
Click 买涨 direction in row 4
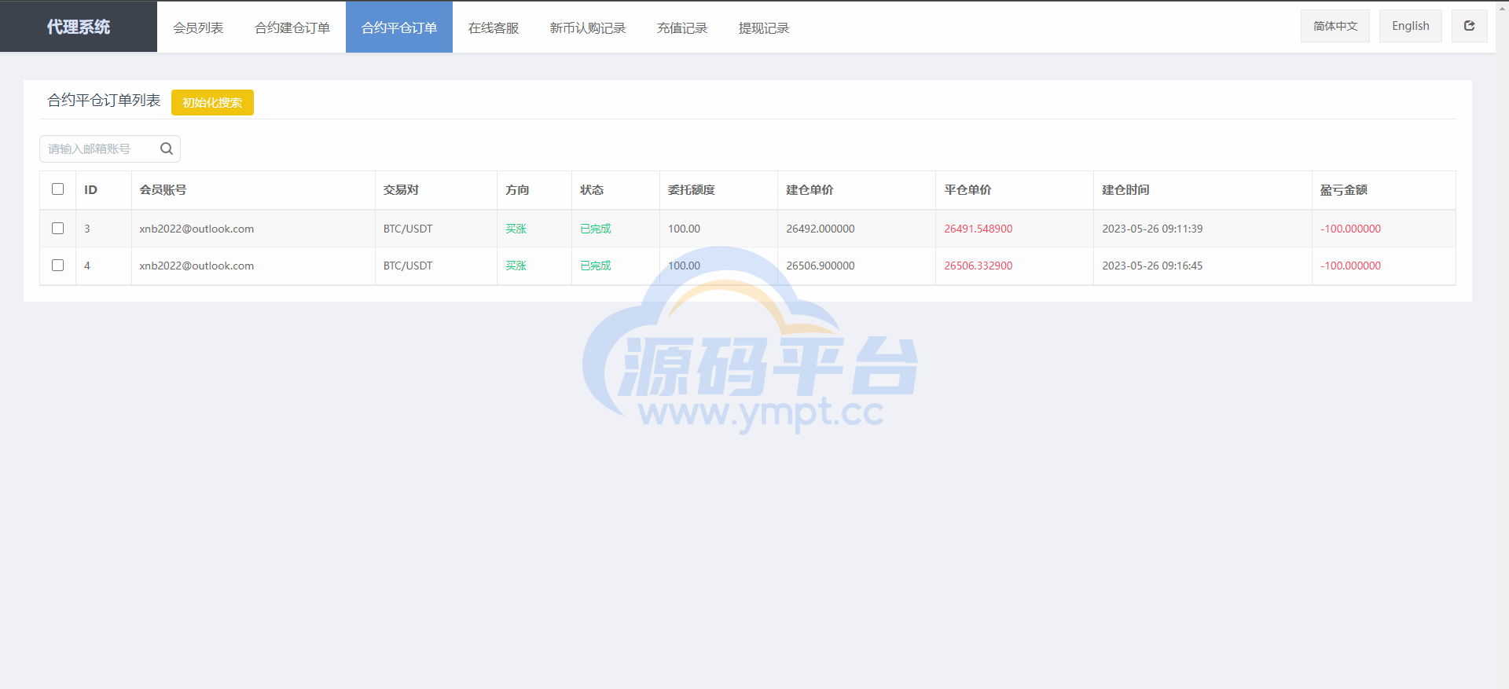tap(516, 266)
